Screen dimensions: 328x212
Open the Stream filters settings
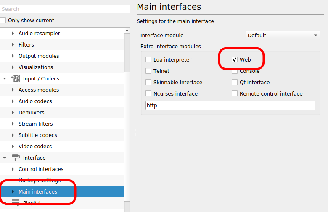click(35, 124)
